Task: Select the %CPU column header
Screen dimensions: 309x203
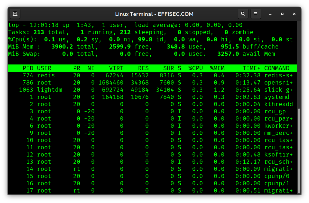Action: pyautogui.click(x=196, y=68)
